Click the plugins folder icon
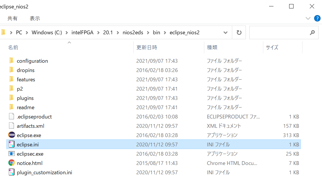The image size is (322, 185). 12,98
